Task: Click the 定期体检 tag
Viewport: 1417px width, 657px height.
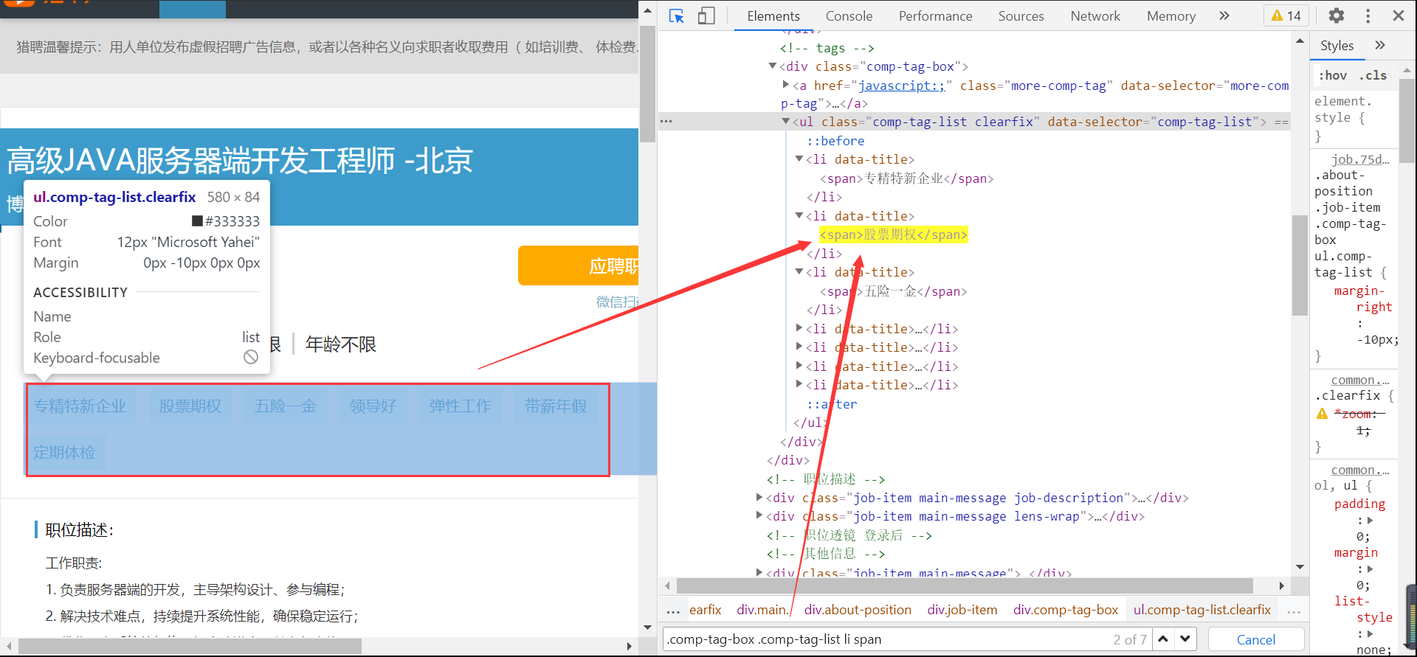Action: (64, 452)
